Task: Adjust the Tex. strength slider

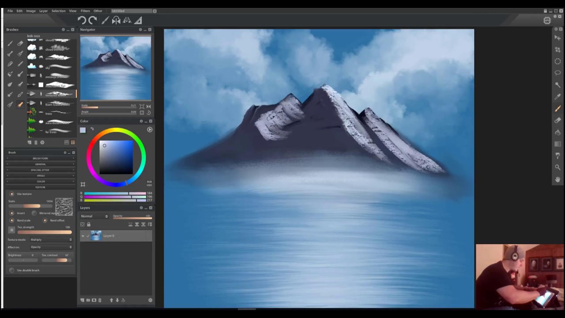Action: (x=44, y=232)
